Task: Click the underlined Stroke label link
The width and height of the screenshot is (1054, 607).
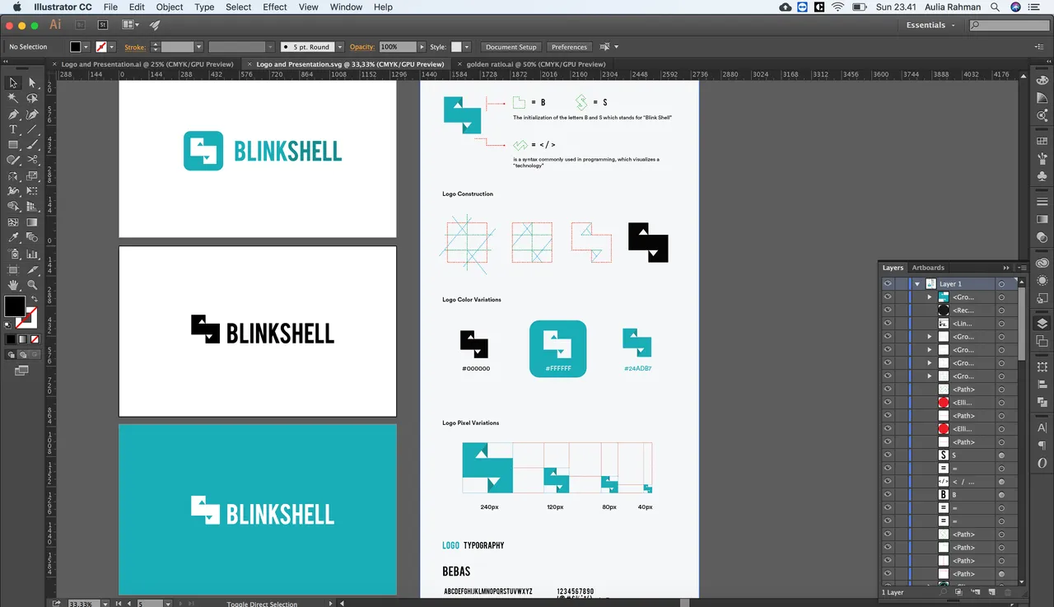Action: [x=134, y=47]
